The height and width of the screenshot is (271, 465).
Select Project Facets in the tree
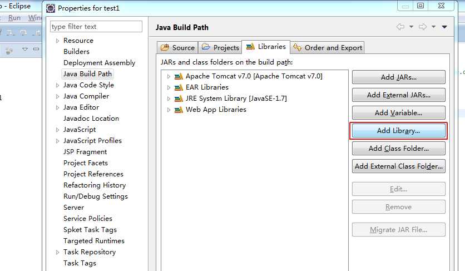tap(86, 163)
